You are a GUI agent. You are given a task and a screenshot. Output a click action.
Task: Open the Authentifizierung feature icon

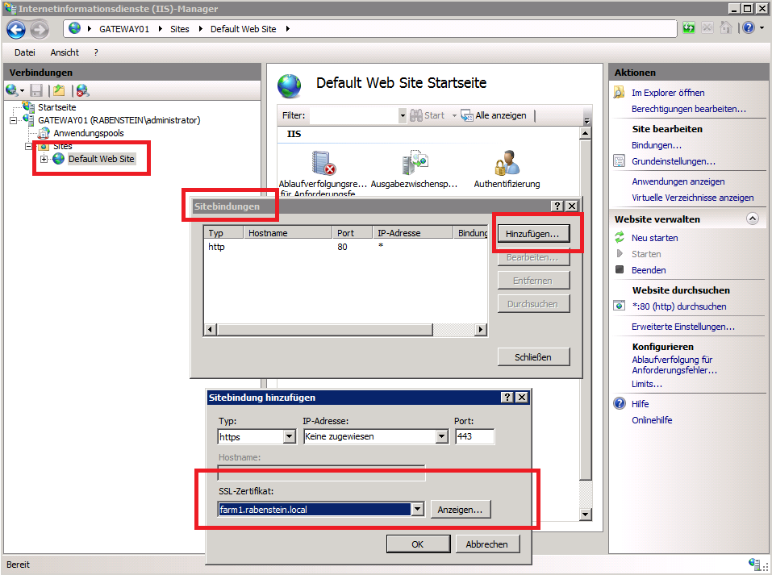(507, 164)
